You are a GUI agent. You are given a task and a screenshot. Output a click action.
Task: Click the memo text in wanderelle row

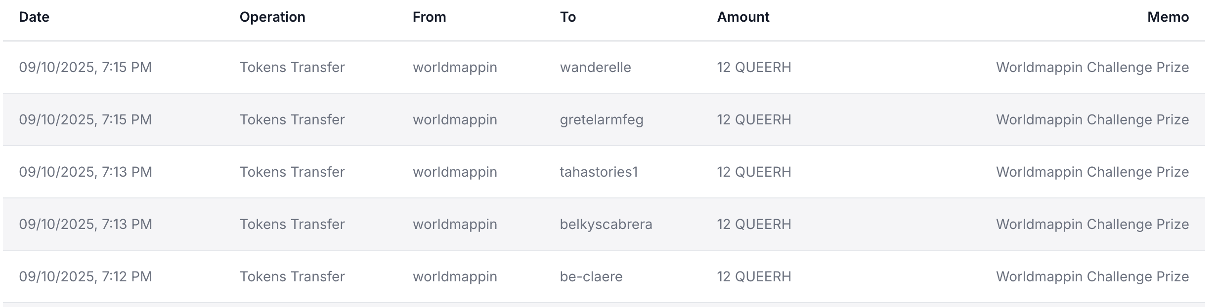click(x=1092, y=67)
